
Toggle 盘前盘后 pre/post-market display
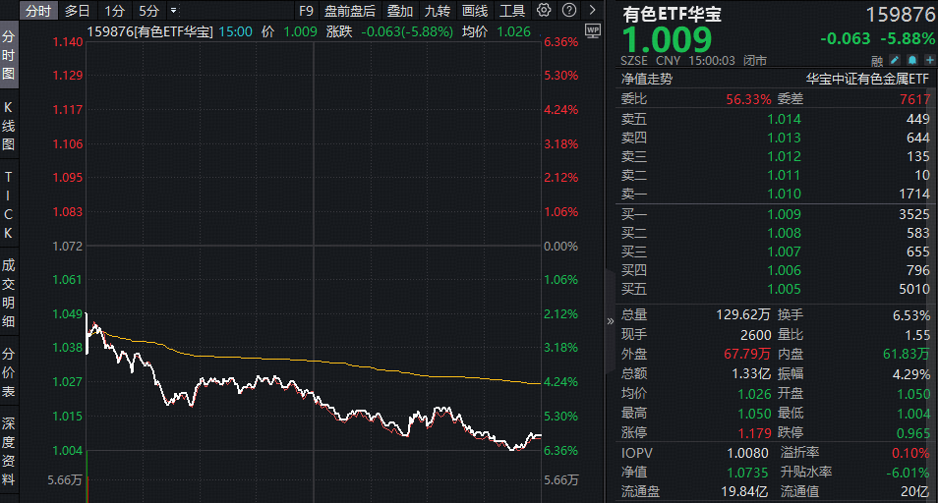350,11
